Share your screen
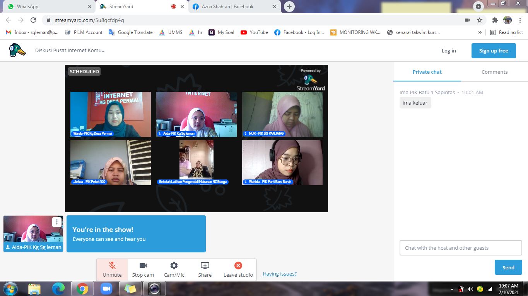 [205, 269]
